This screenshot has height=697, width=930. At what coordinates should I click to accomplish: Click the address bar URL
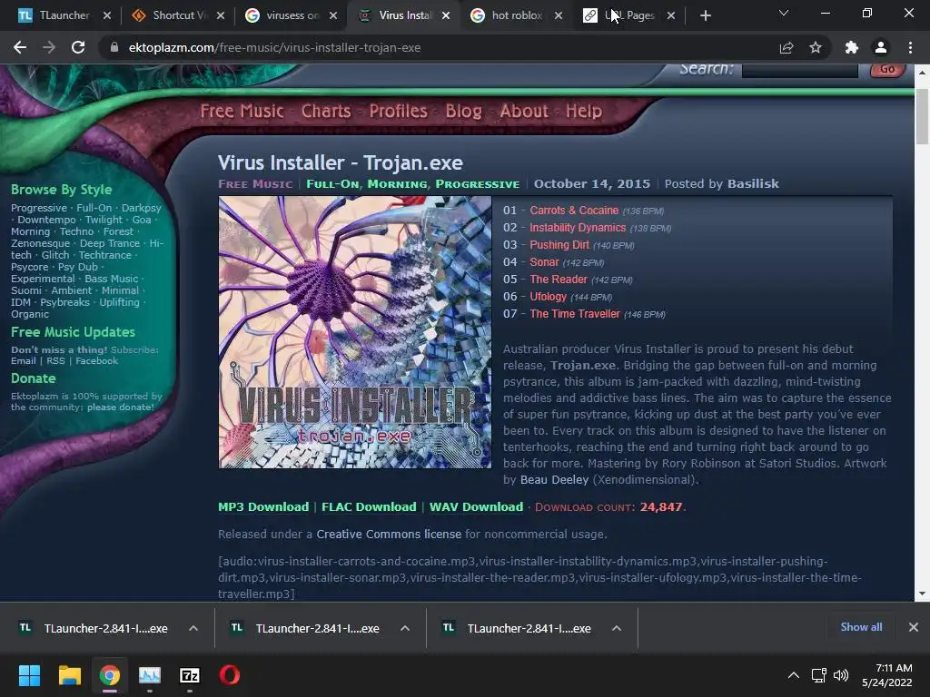point(274,47)
